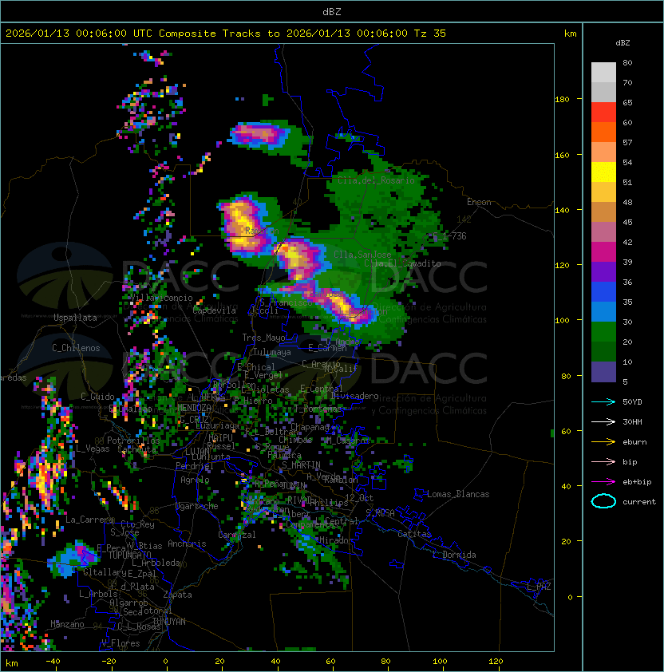The height and width of the screenshot is (672, 664).
Task: Click the 'Potrerillos' place label
Action: [133, 441]
